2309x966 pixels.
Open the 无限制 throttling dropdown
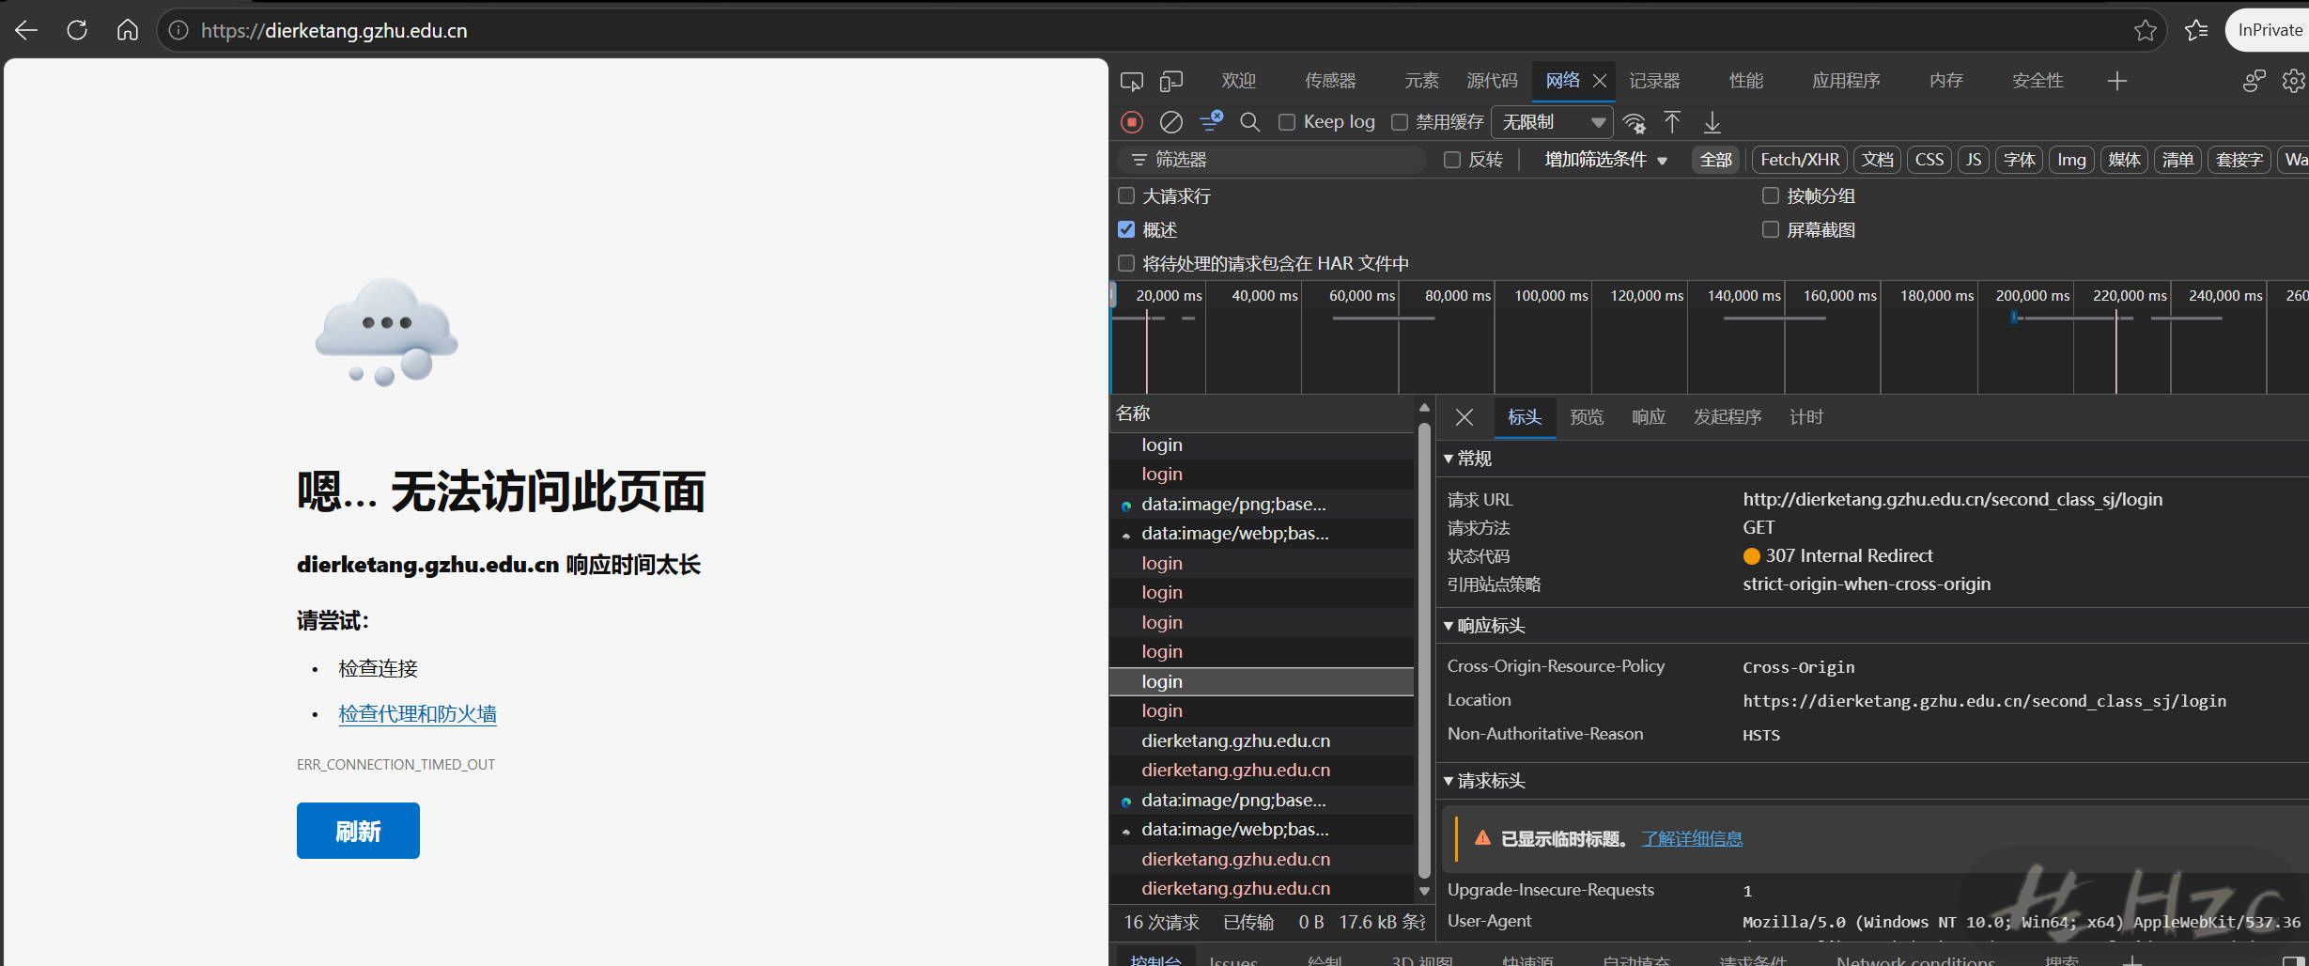pyautogui.click(x=1552, y=122)
